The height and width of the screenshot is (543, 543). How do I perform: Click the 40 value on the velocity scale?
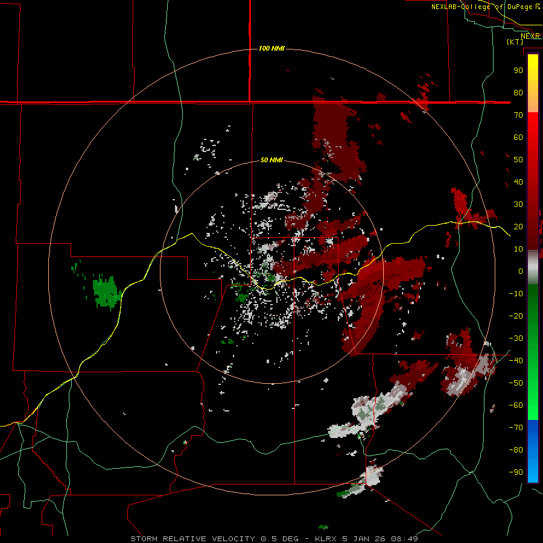[x=518, y=182]
